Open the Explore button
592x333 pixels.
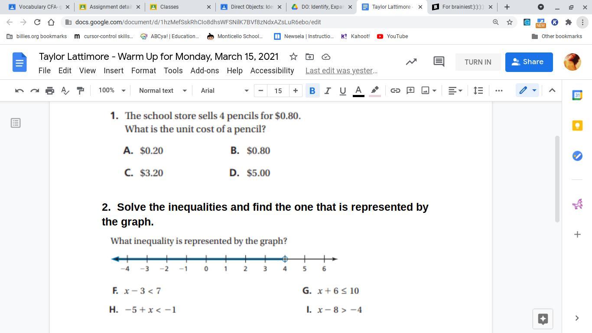pyautogui.click(x=543, y=319)
